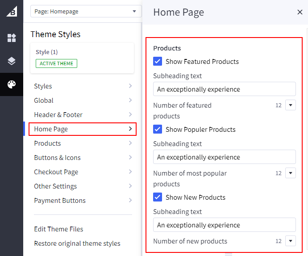Viewport: 308px width, 256px height.
Task: Go to Header & Footer settings
Action: (x=83, y=115)
